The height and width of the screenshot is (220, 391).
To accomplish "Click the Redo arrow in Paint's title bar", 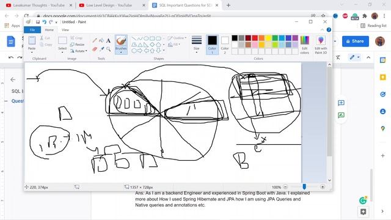I will coord(51,22).
